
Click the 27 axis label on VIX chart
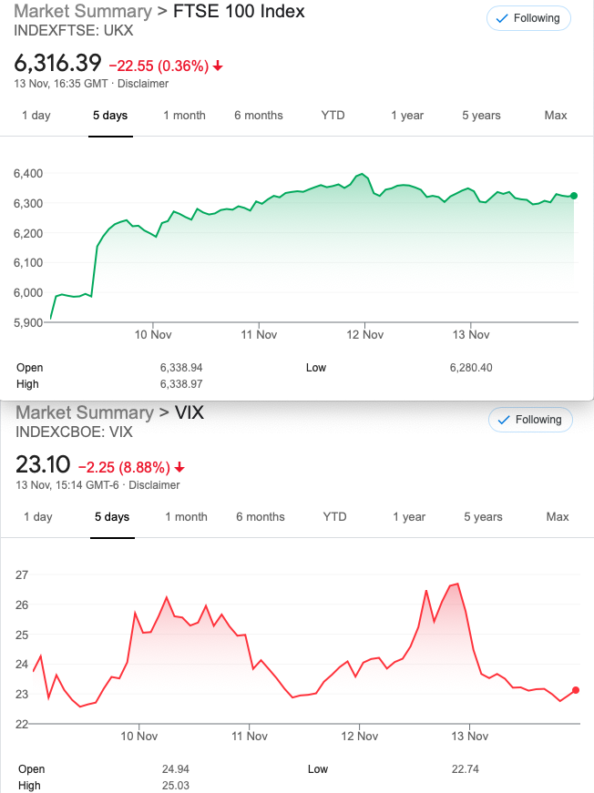click(22, 575)
